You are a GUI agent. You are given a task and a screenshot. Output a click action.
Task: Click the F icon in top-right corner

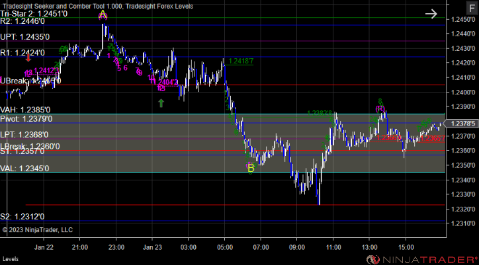pos(471,7)
